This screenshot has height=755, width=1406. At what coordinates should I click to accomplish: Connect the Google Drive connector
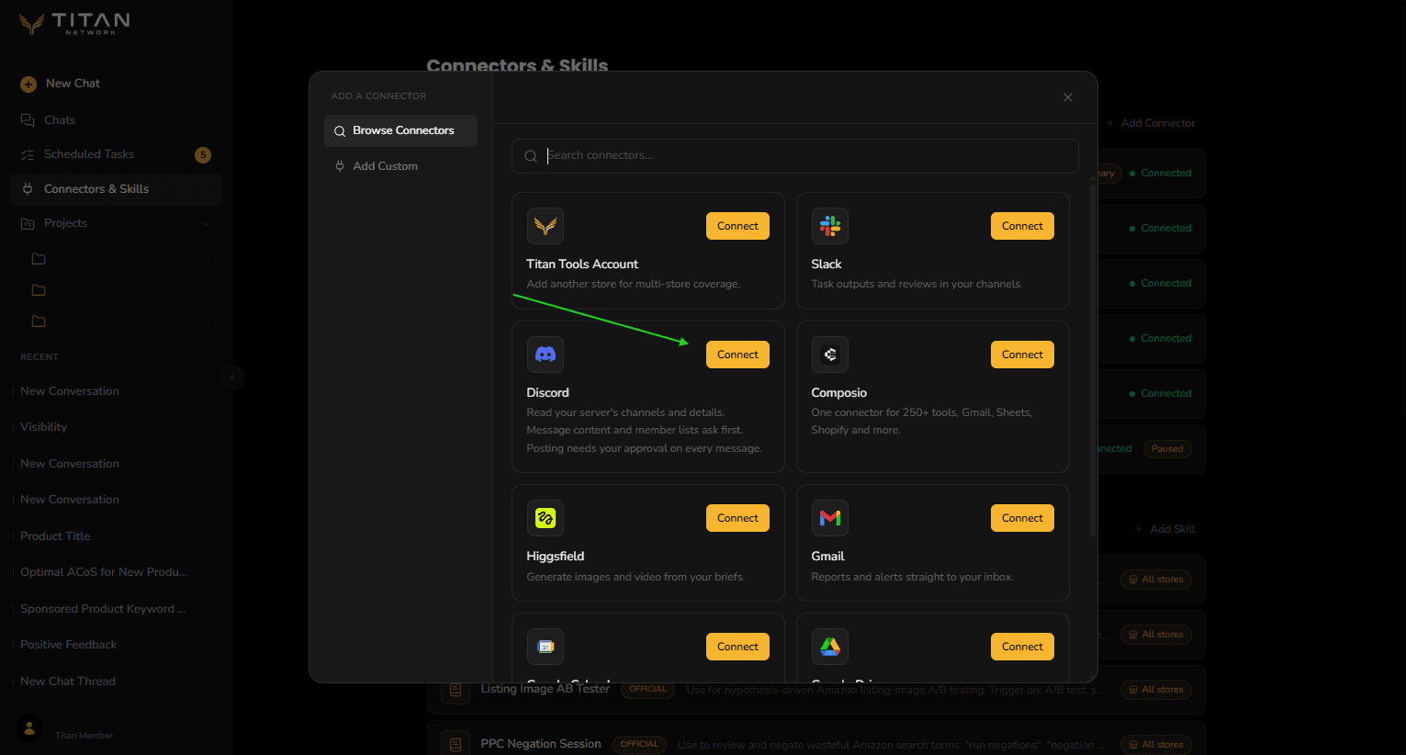tap(1022, 647)
